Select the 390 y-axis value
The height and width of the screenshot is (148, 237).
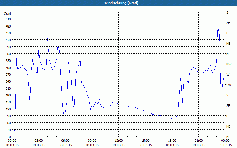point(8,47)
